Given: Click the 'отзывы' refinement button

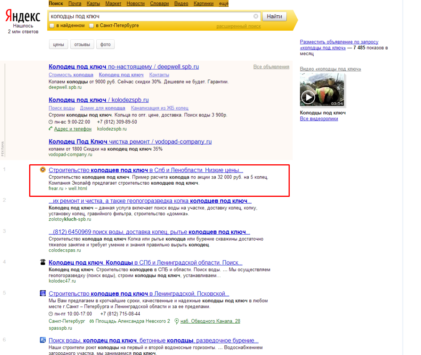Looking at the screenshot, I should coord(82,44).
